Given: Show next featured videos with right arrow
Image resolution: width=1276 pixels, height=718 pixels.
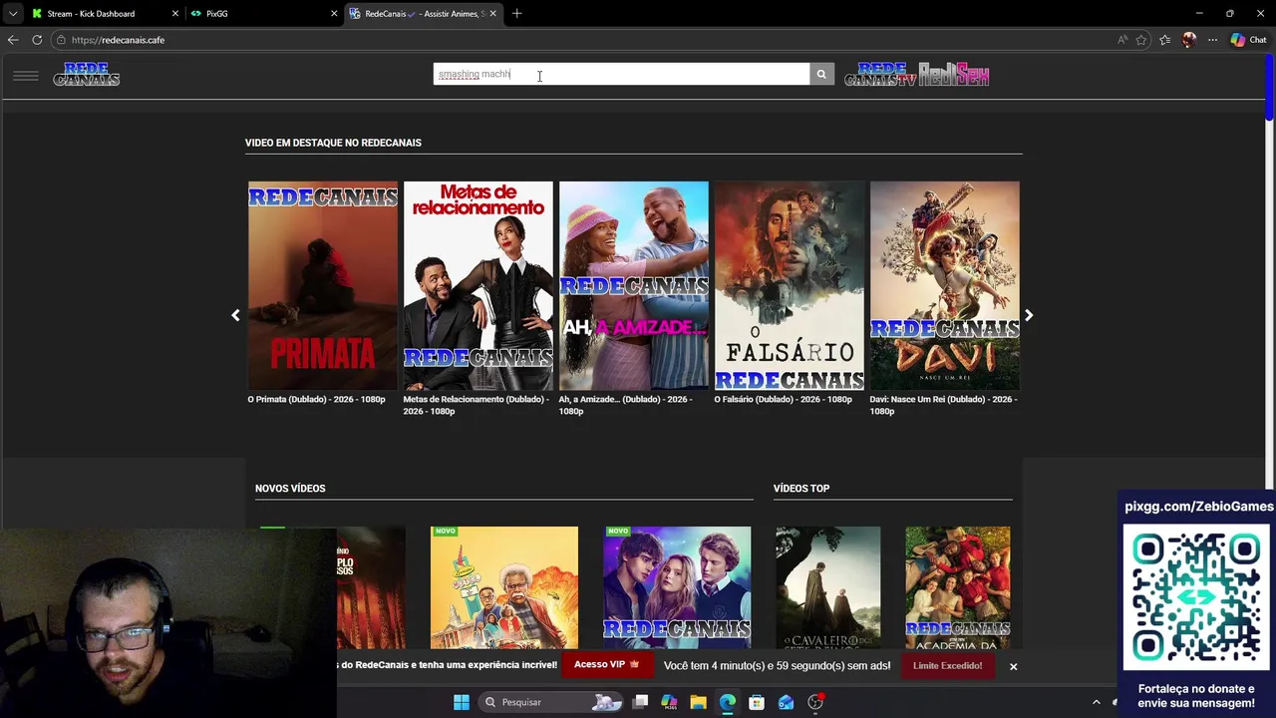Looking at the screenshot, I should pos(1029,315).
